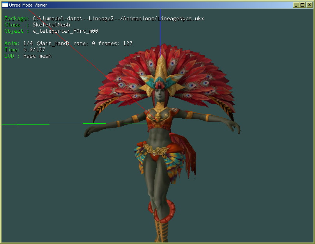The width and height of the screenshot is (315, 244).
Task: Click the Time value 0.0/127
Action: [34, 49]
